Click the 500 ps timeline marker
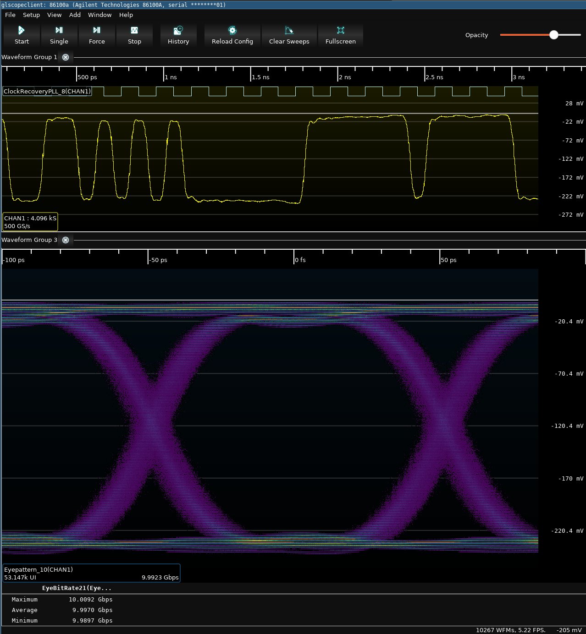 [87, 77]
